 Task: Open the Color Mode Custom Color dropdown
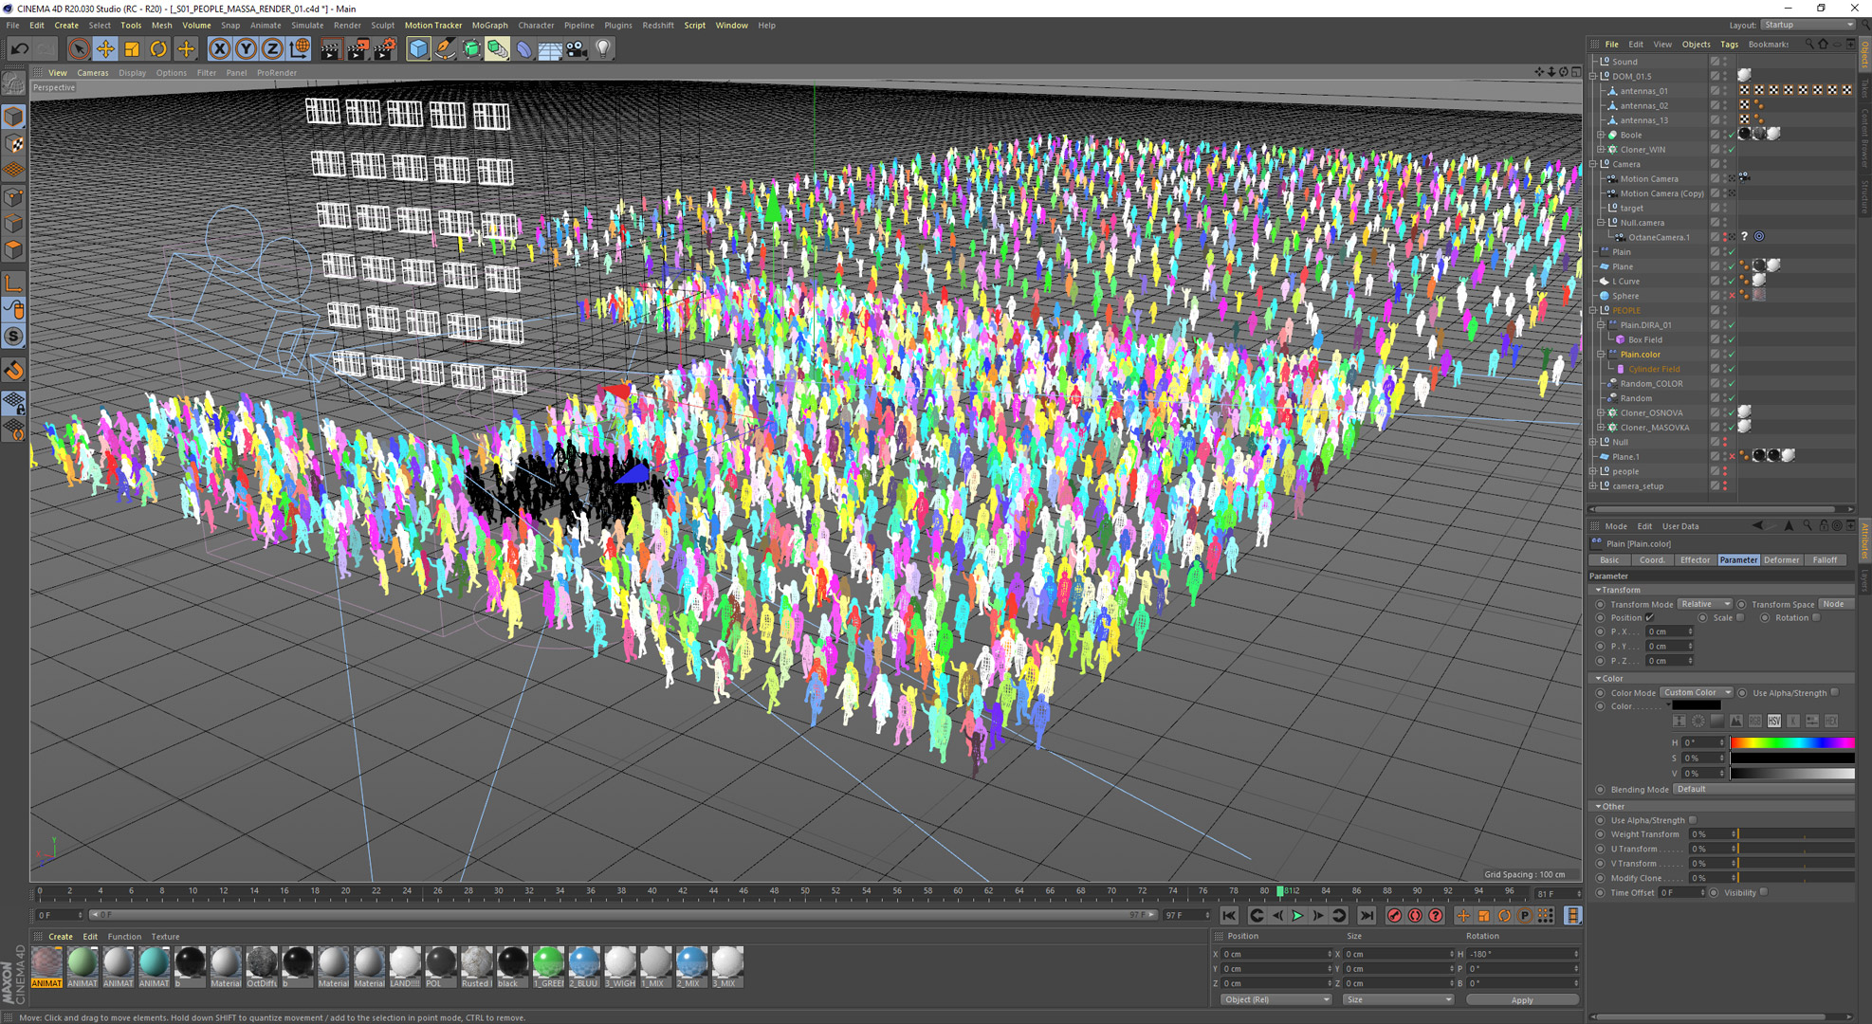coord(1697,693)
